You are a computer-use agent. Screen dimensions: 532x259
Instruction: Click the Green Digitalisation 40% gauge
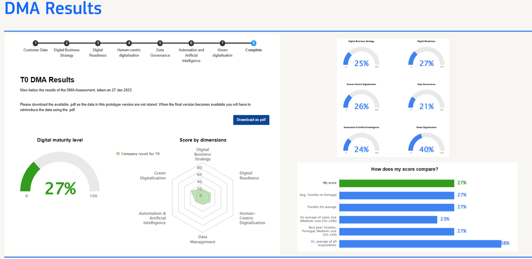[x=426, y=144]
